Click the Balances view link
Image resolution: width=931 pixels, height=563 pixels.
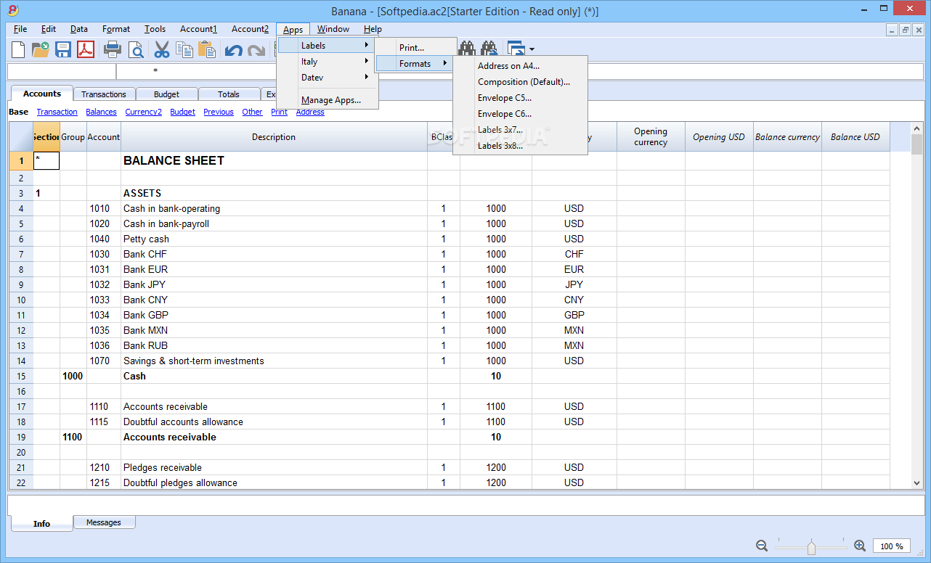(101, 112)
